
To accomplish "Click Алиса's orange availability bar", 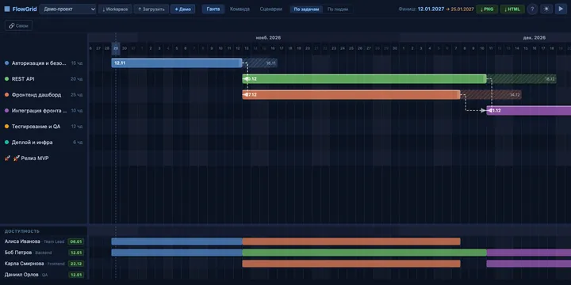I will coord(351,241).
